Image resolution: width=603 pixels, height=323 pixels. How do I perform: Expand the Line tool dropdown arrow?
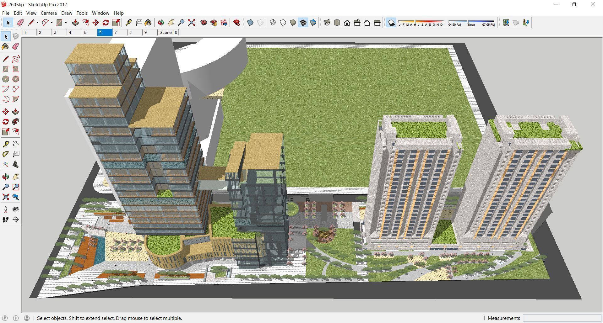tap(37, 23)
